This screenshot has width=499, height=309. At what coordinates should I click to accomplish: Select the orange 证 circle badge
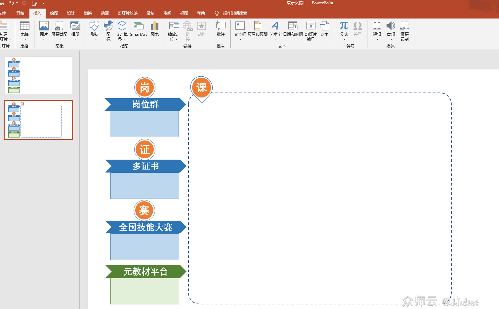pyautogui.click(x=145, y=149)
